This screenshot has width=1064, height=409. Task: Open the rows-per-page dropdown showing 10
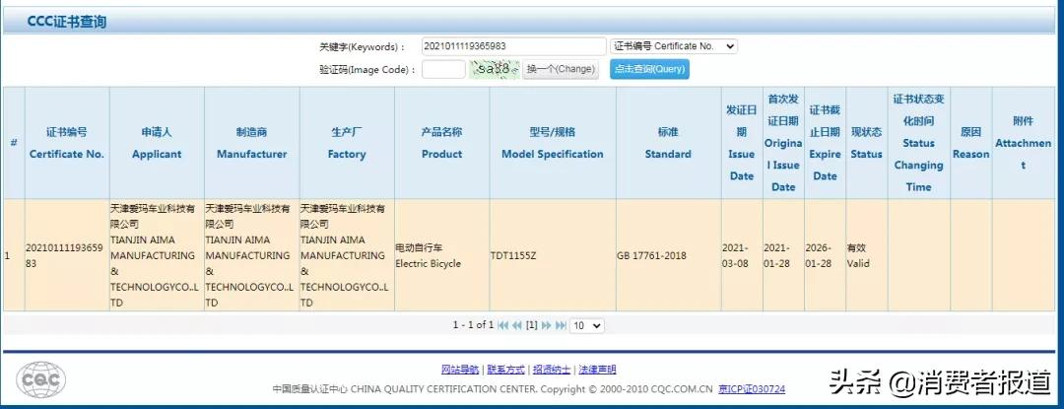tap(587, 325)
